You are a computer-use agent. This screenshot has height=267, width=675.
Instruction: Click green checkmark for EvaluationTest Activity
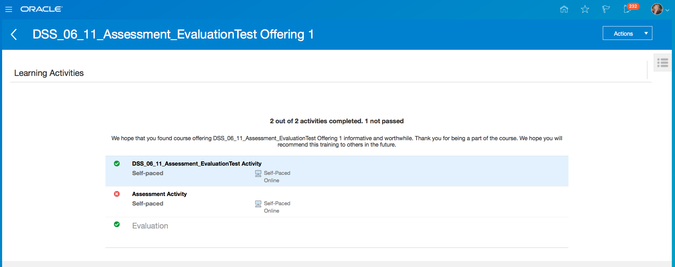(117, 164)
